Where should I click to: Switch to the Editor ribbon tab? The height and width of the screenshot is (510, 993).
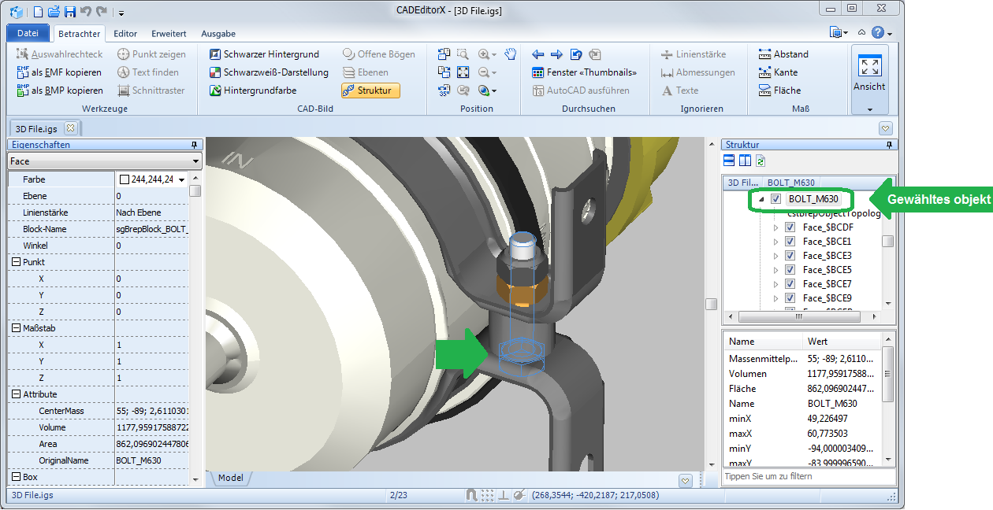125,34
